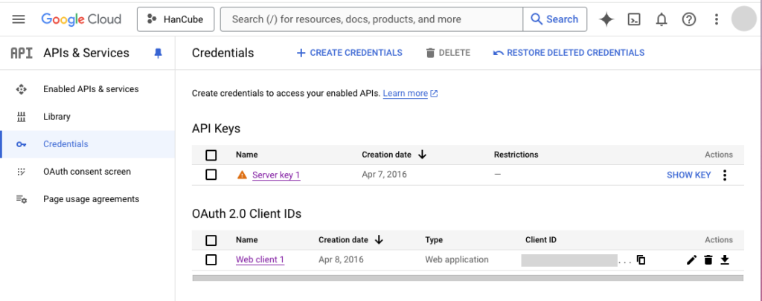762x301 pixels.
Task: Focus the resource search field
Action: coord(372,19)
